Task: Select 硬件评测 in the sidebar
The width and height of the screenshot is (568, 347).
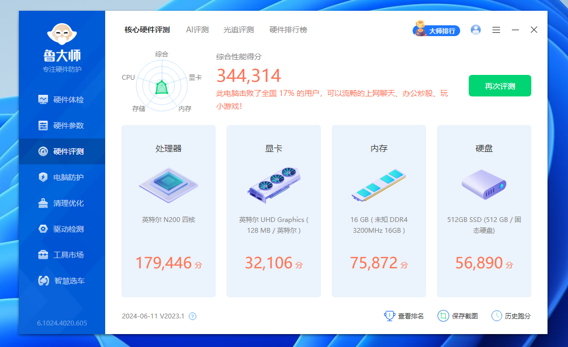Action: point(62,151)
